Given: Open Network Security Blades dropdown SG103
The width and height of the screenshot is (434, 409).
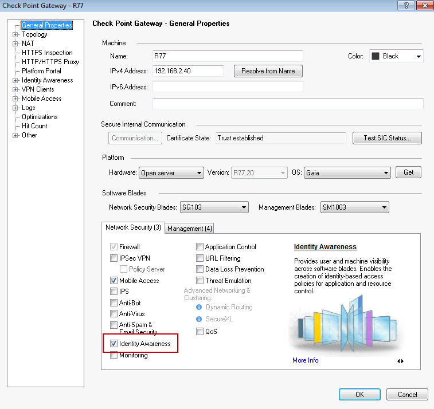Looking at the screenshot, I should pos(214,207).
